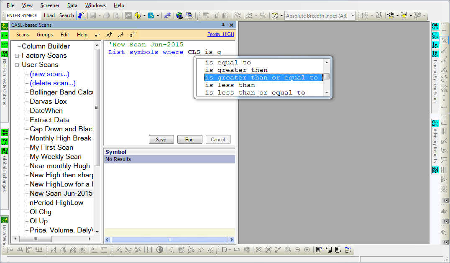Image resolution: width=450 pixels, height=263 pixels.
Task: Select the Darvas Box scan
Action: [48, 102]
